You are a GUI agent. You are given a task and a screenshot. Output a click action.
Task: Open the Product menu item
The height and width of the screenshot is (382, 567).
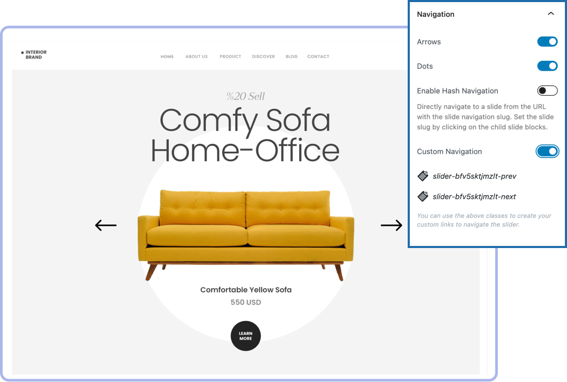(231, 57)
